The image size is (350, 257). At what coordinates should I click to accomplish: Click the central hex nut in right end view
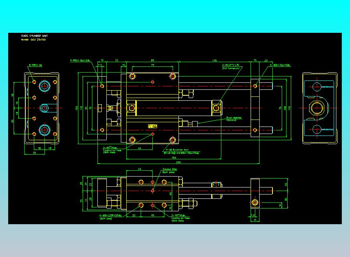pos(317,108)
